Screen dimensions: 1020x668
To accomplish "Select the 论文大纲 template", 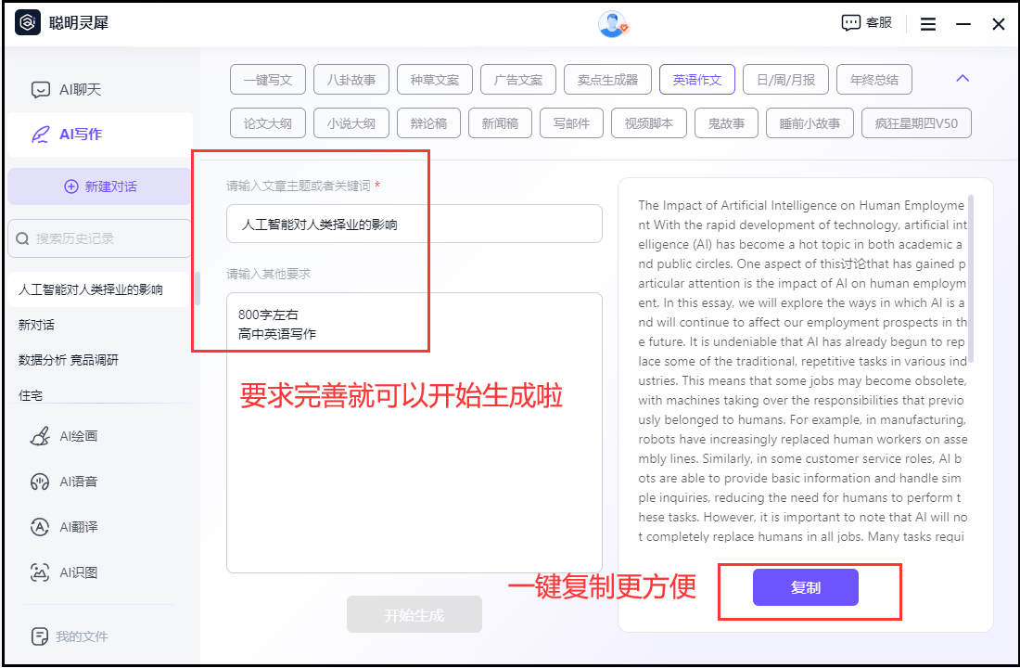I will [268, 123].
